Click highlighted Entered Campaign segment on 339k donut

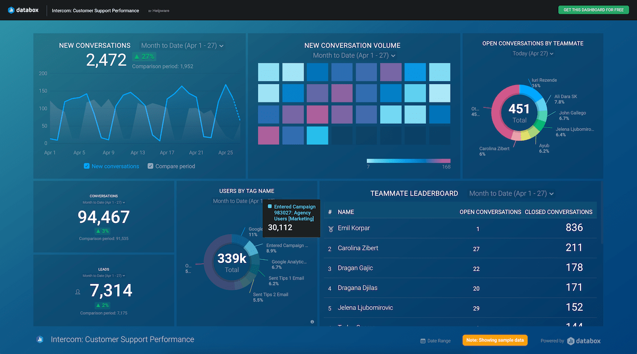[x=252, y=249]
